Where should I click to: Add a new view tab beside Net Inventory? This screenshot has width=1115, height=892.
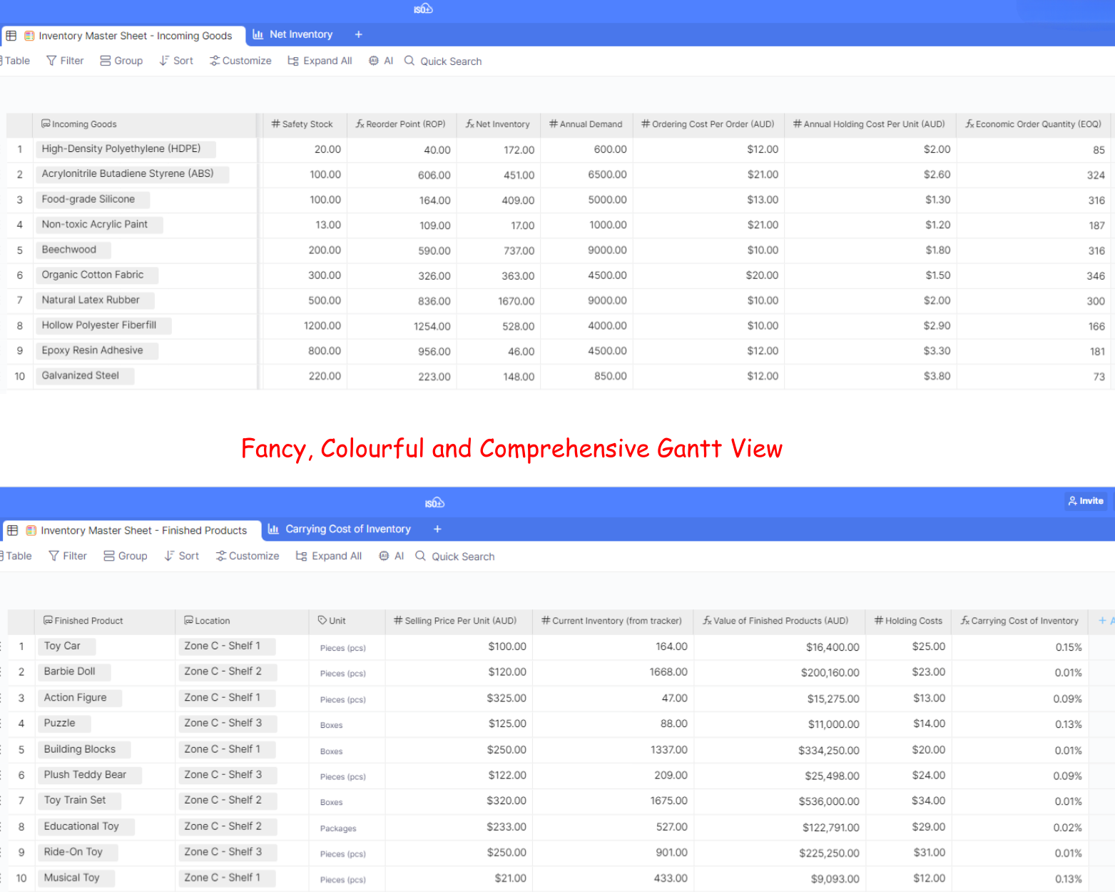(x=359, y=35)
